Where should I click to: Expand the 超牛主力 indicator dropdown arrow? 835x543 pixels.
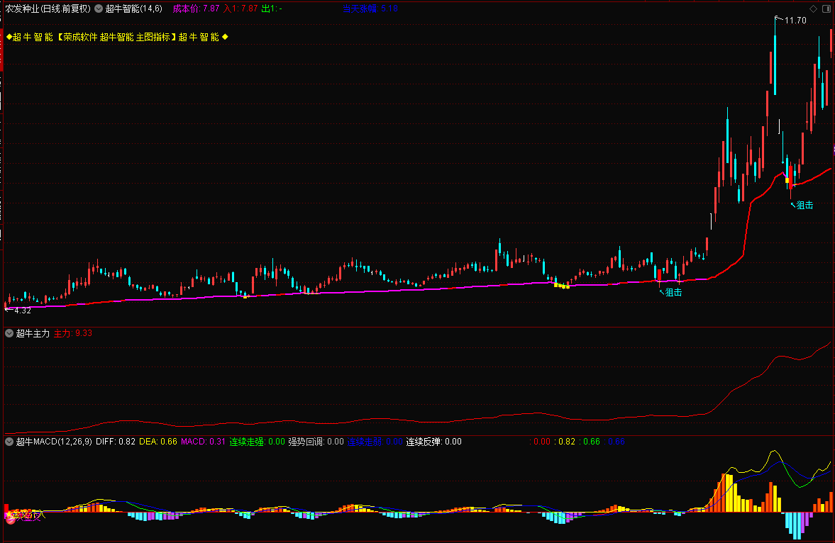pyautogui.click(x=9, y=333)
